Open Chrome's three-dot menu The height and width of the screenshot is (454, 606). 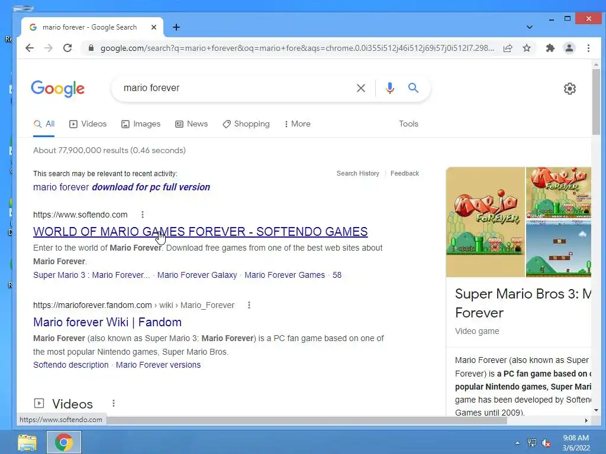pyautogui.click(x=588, y=48)
